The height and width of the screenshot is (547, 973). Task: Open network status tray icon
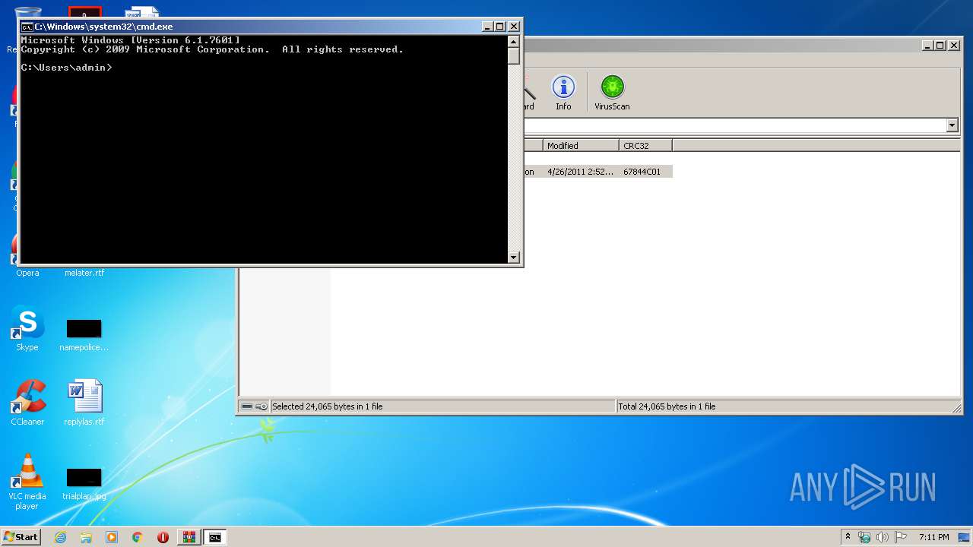pos(864,537)
